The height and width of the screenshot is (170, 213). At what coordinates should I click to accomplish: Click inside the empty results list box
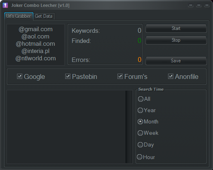click(x=66, y=127)
